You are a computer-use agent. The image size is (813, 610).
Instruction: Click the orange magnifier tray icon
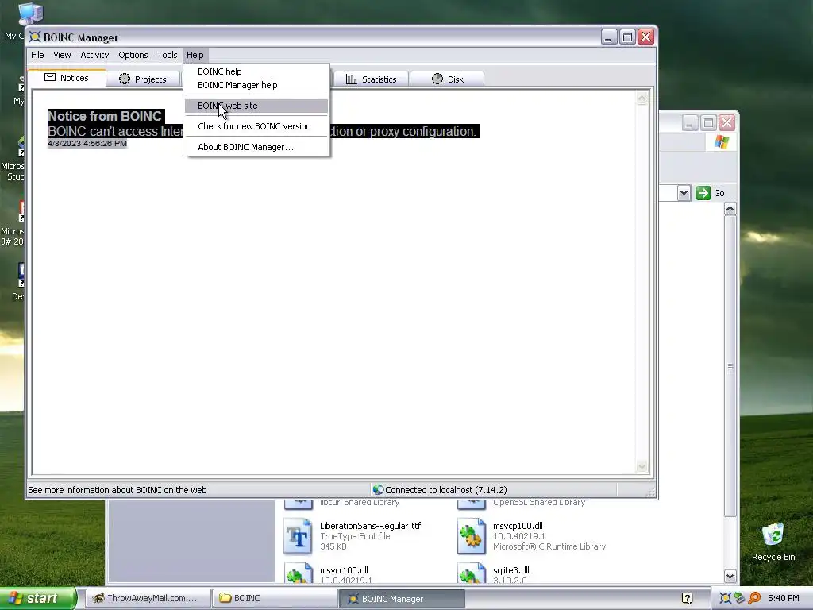click(x=754, y=599)
